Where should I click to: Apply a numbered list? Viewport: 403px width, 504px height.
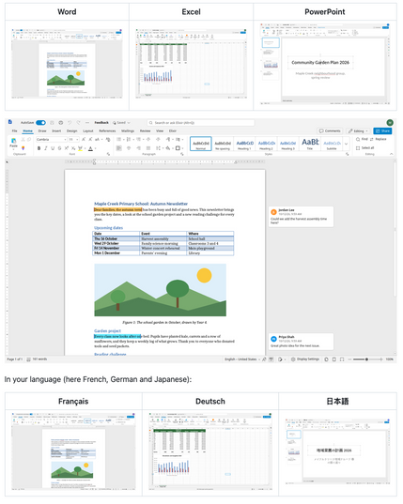click(x=129, y=140)
